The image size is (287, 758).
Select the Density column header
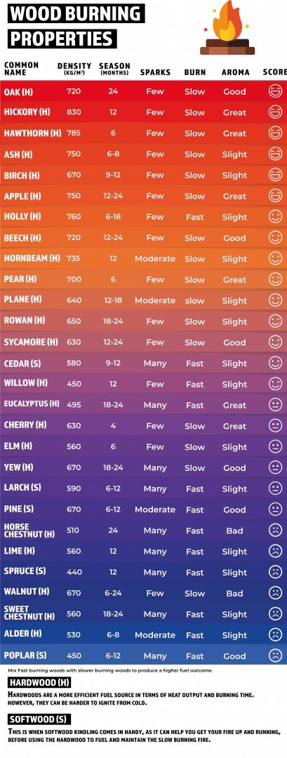tap(74, 69)
